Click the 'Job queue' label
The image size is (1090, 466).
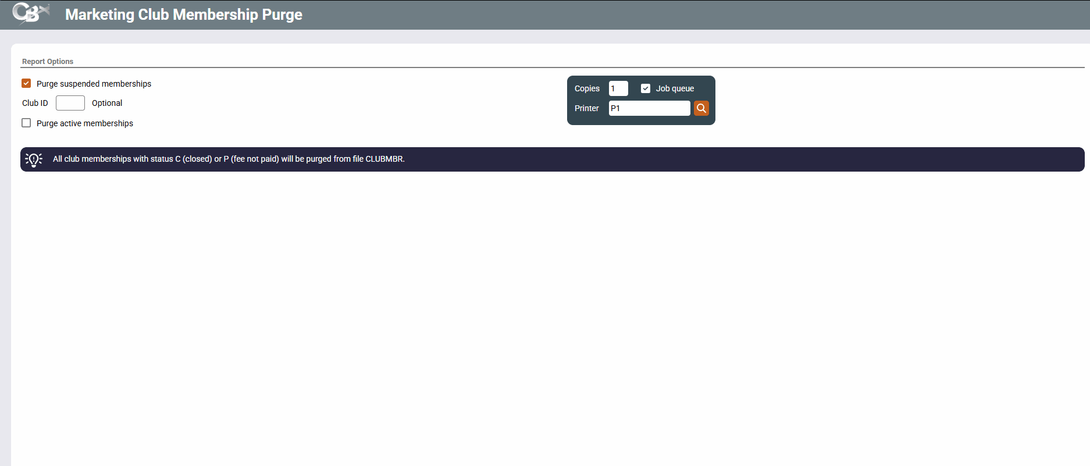pyautogui.click(x=675, y=88)
